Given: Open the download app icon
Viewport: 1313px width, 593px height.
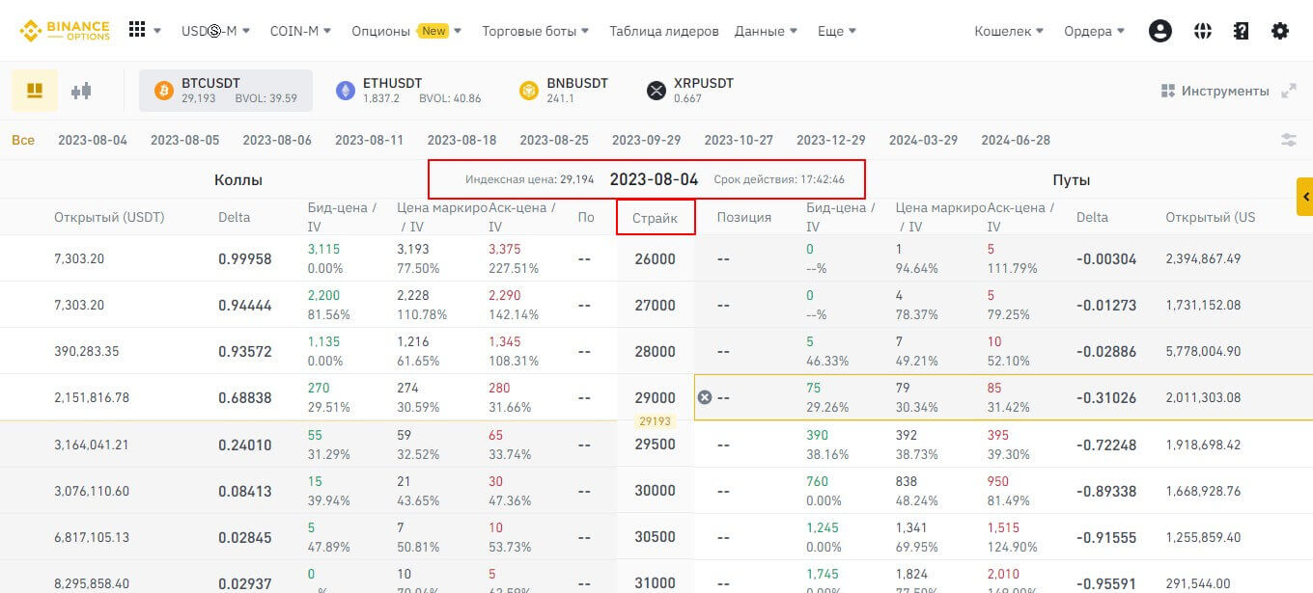Looking at the screenshot, I should pyautogui.click(x=1242, y=31).
